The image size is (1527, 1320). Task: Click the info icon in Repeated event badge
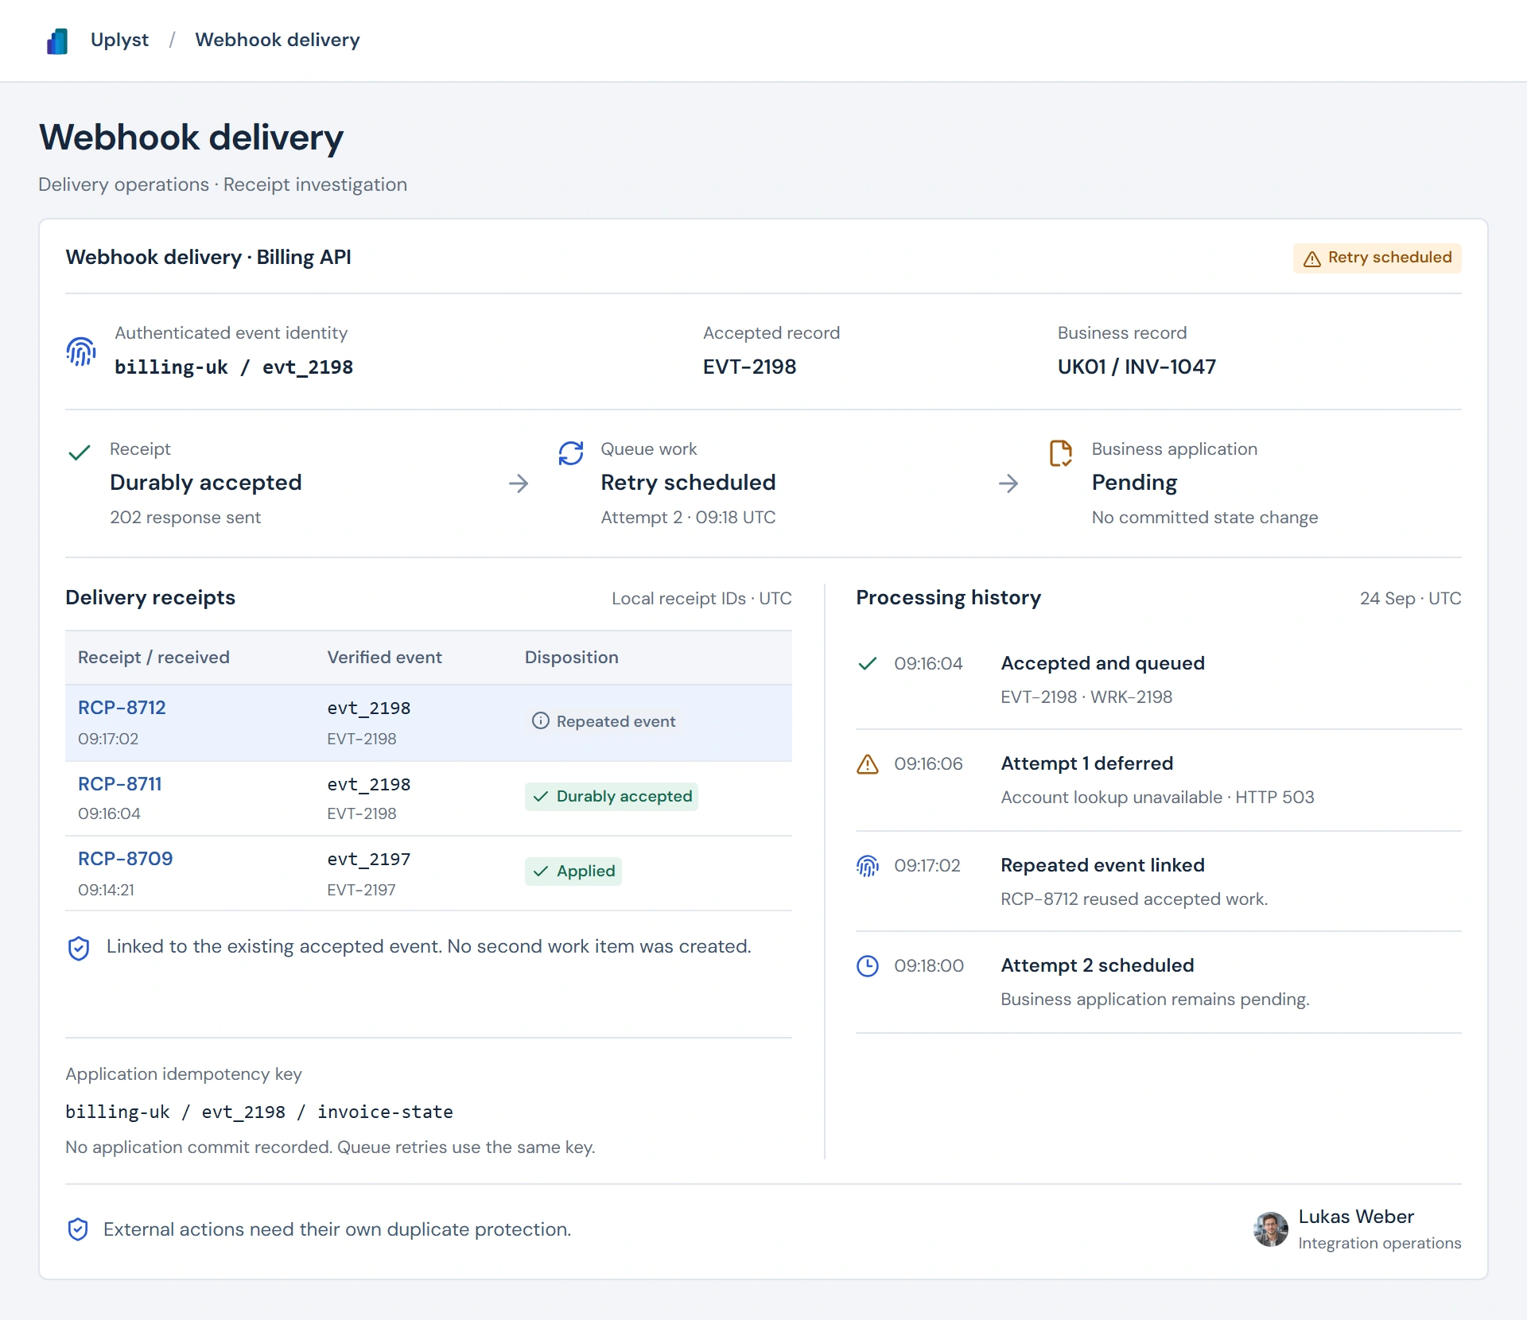click(541, 721)
